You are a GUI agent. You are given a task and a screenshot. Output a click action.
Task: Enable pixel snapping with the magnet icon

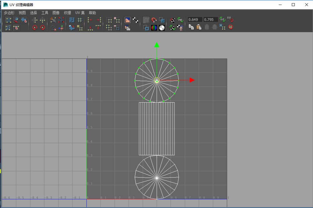154,20
